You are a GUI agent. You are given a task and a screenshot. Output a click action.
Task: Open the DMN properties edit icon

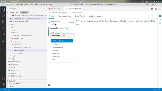pyautogui.click(x=160, y=20)
